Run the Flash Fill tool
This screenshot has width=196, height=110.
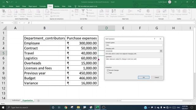107,13
